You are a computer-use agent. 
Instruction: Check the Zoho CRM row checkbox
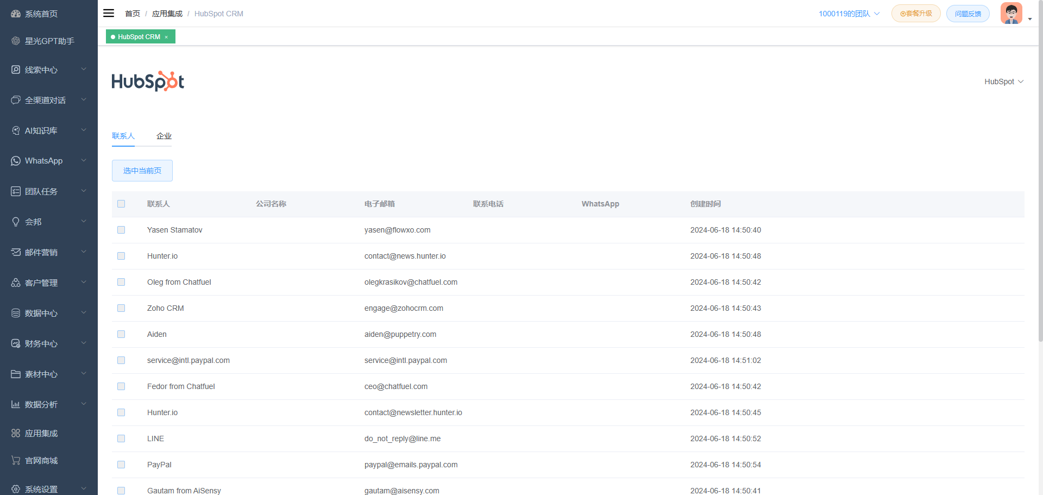(x=121, y=308)
